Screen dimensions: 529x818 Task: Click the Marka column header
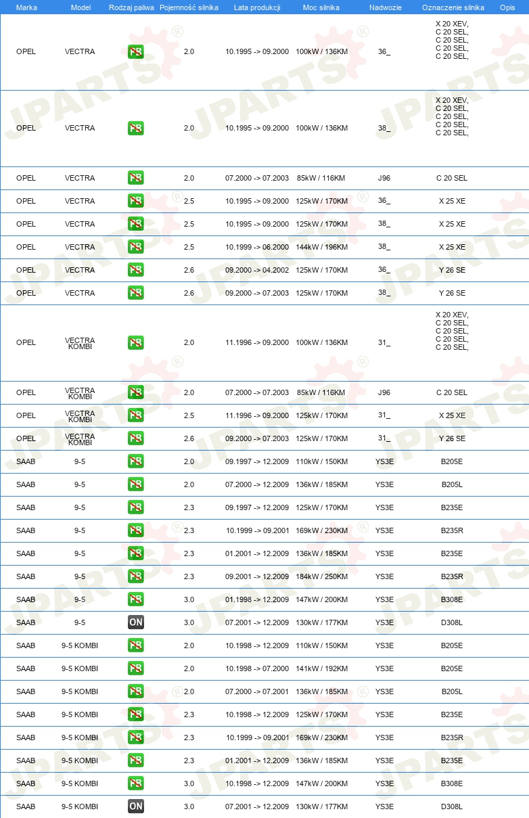click(26, 7)
